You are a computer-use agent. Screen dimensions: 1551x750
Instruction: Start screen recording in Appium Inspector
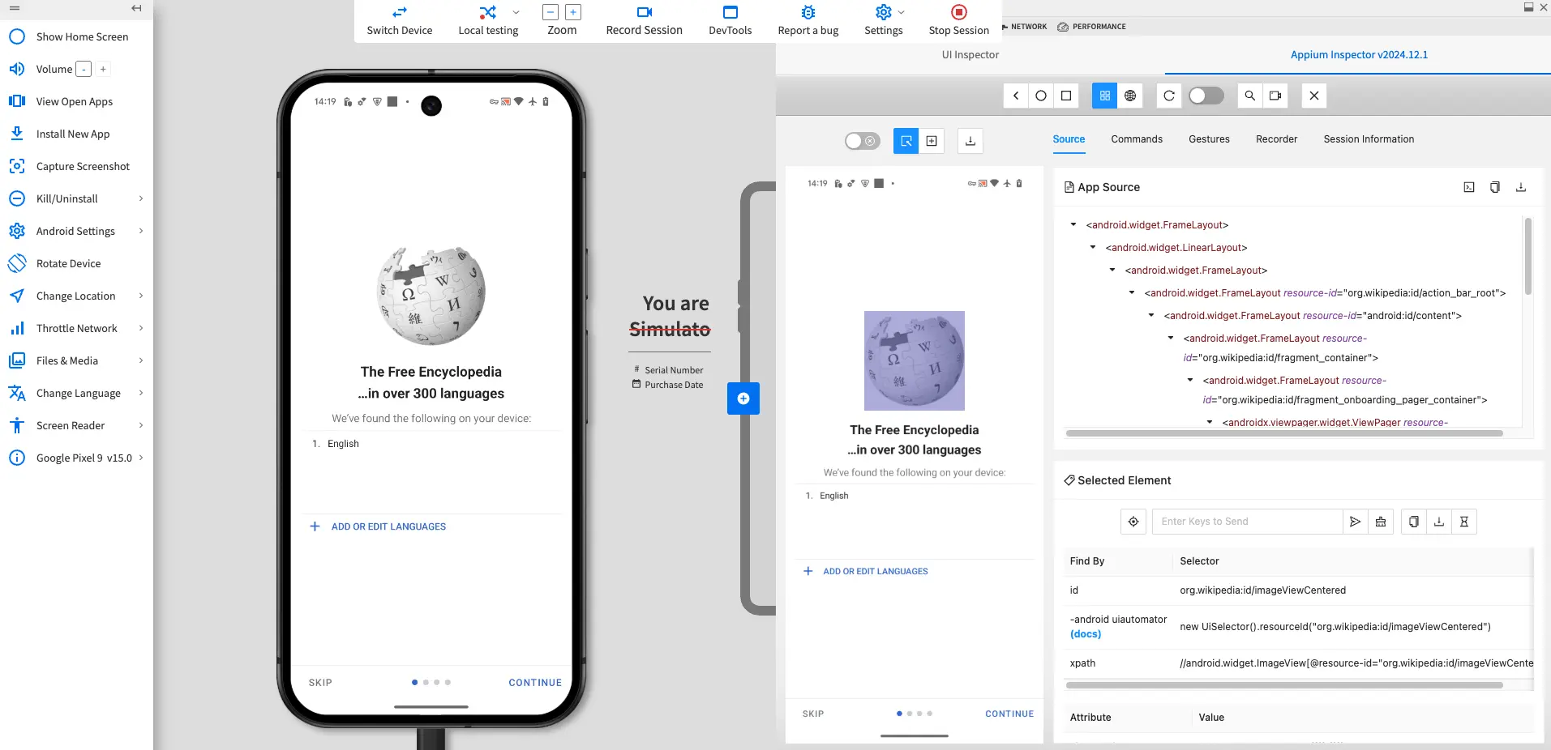tap(1275, 96)
